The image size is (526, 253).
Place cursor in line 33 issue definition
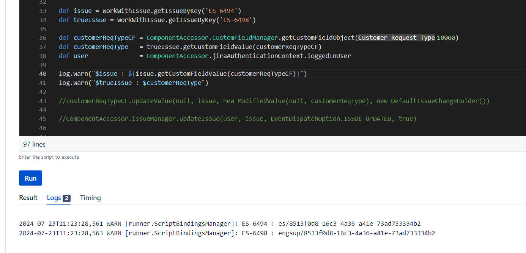150,11
